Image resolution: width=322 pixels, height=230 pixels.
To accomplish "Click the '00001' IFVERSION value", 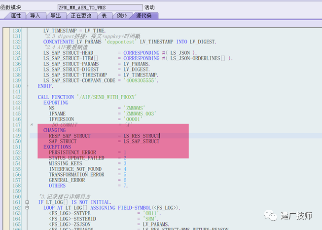I will pos(133,119).
